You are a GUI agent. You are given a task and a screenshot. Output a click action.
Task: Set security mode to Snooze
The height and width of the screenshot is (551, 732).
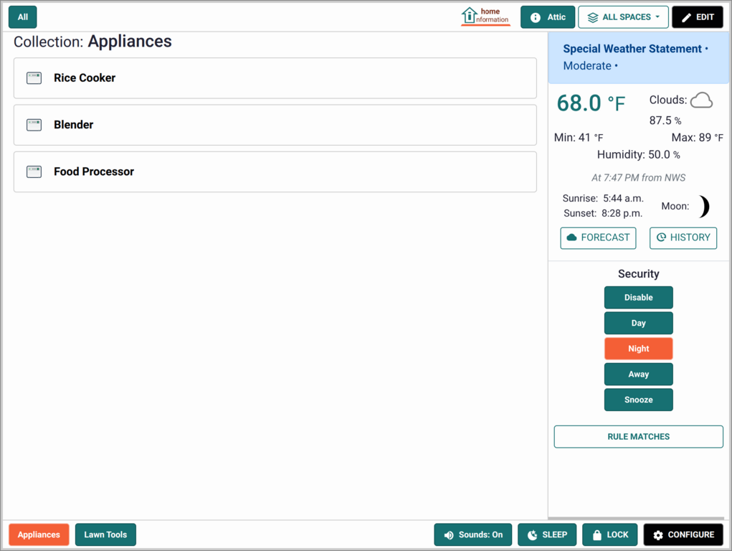coord(639,400)
